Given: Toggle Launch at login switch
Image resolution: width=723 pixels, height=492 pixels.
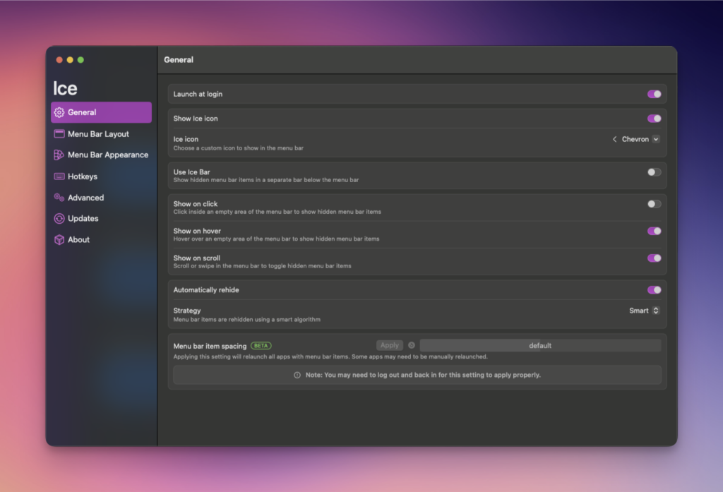Looking at the screenshot, I should coord(654,94).
